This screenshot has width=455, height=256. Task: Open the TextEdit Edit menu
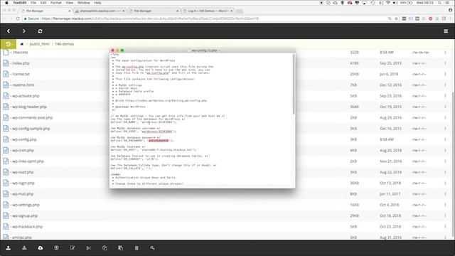coord(43,3)
